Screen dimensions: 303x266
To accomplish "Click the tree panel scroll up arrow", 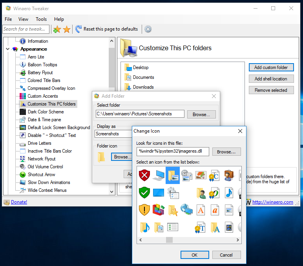I will pos(111,41).
